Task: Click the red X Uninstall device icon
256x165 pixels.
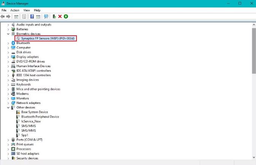Action: [x=60, y=16]
